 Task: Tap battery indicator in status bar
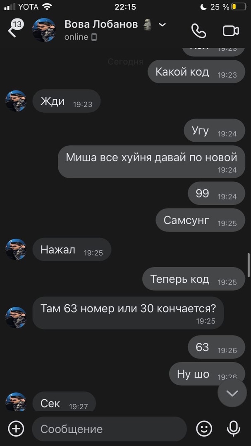(x=239, y=7)
